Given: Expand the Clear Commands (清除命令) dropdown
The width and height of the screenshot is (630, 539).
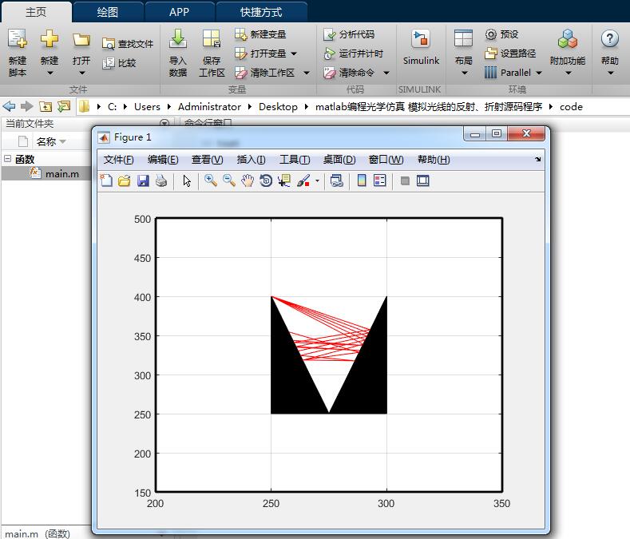Looking at the screenshot, I should pos(386,73).
